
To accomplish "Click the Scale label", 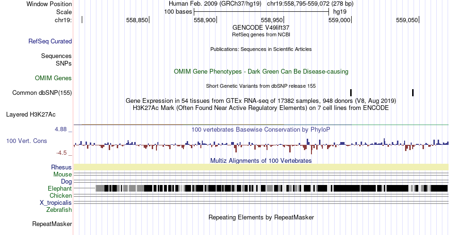I will [64, 12].
